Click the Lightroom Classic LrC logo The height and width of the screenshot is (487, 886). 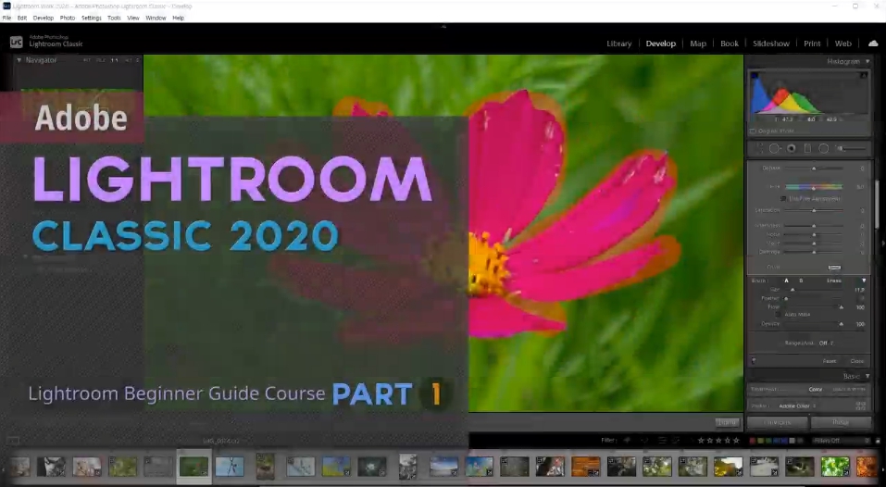17,42
